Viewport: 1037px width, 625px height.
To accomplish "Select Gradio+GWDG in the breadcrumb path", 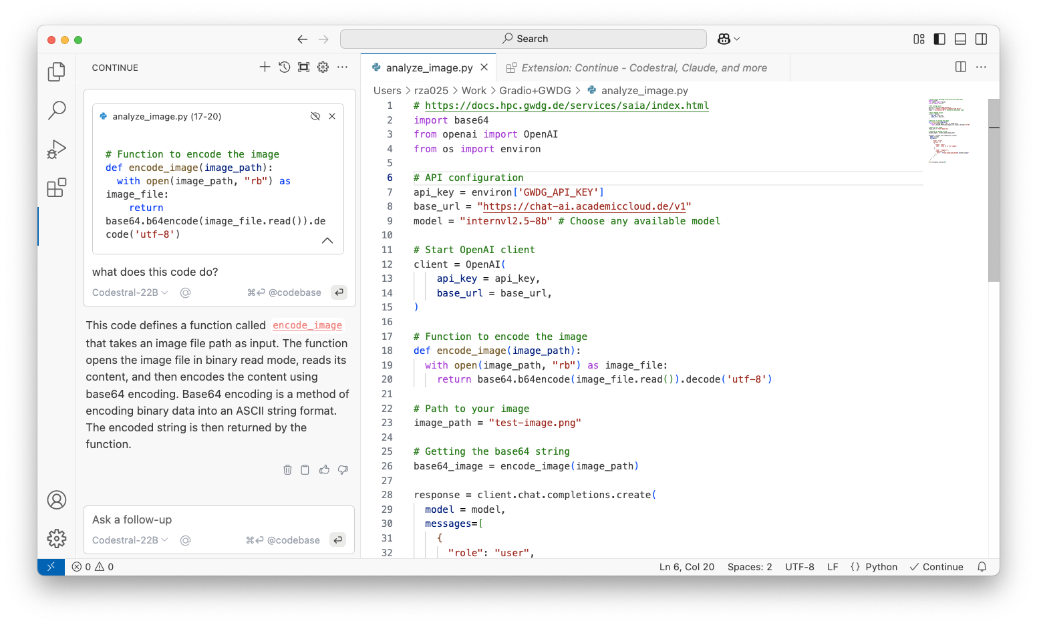I will tap(535, 90).
